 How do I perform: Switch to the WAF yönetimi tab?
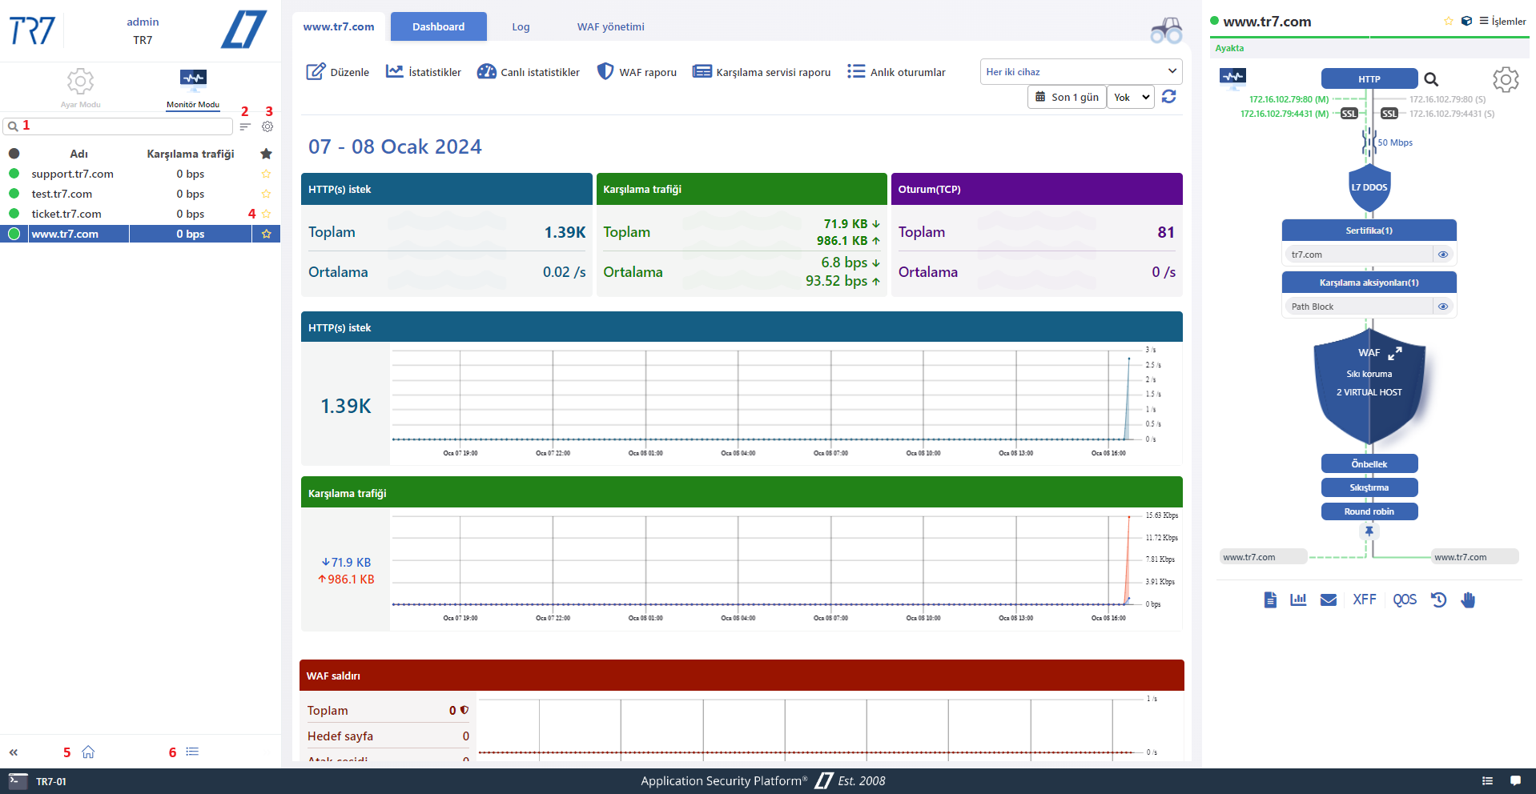pos(610,26)
